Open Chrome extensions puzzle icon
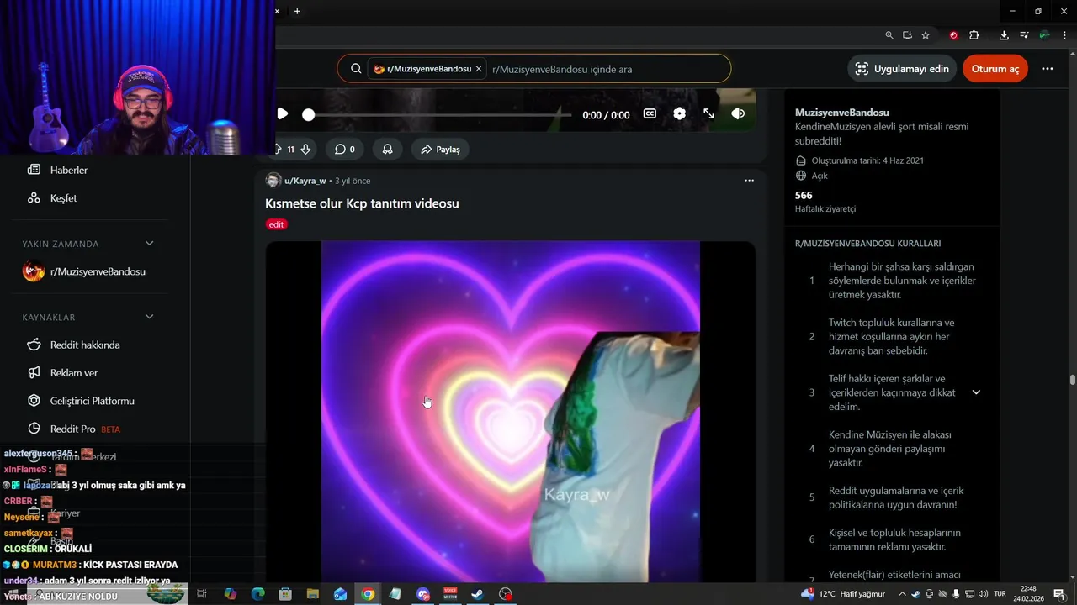1077x605 pixels. click(974, 35)
